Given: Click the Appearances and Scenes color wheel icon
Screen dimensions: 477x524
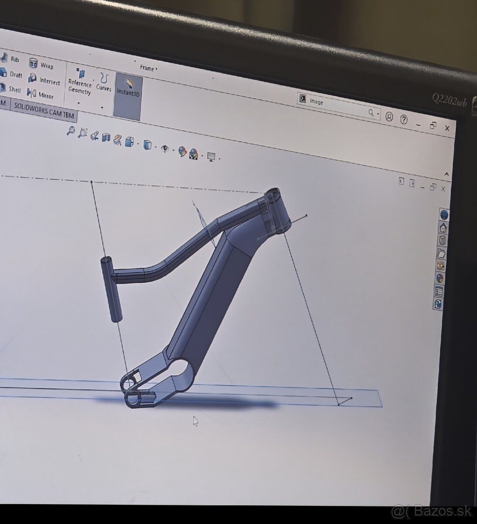Looking at the screenshot, I should point(440,278).
